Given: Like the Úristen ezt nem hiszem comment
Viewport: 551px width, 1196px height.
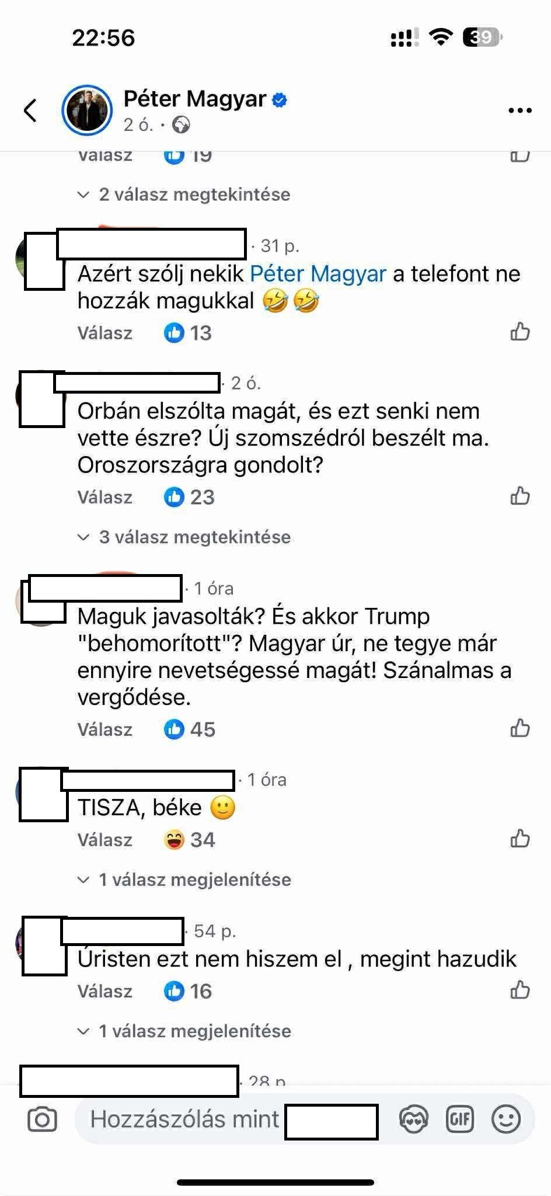Looking at the screenshot, I should (x=519, y=990).
